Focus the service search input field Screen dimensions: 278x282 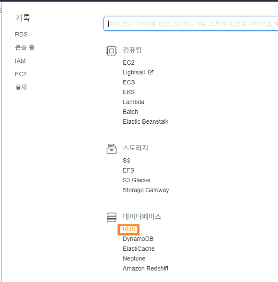(x=191, y=24)
